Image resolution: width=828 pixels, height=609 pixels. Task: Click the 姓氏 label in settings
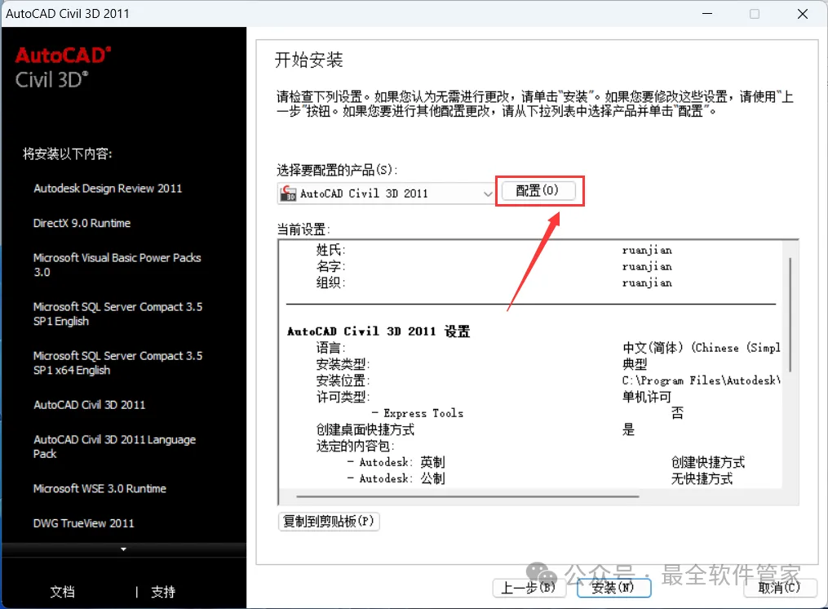pyautogui.click(x=330, y=250)
